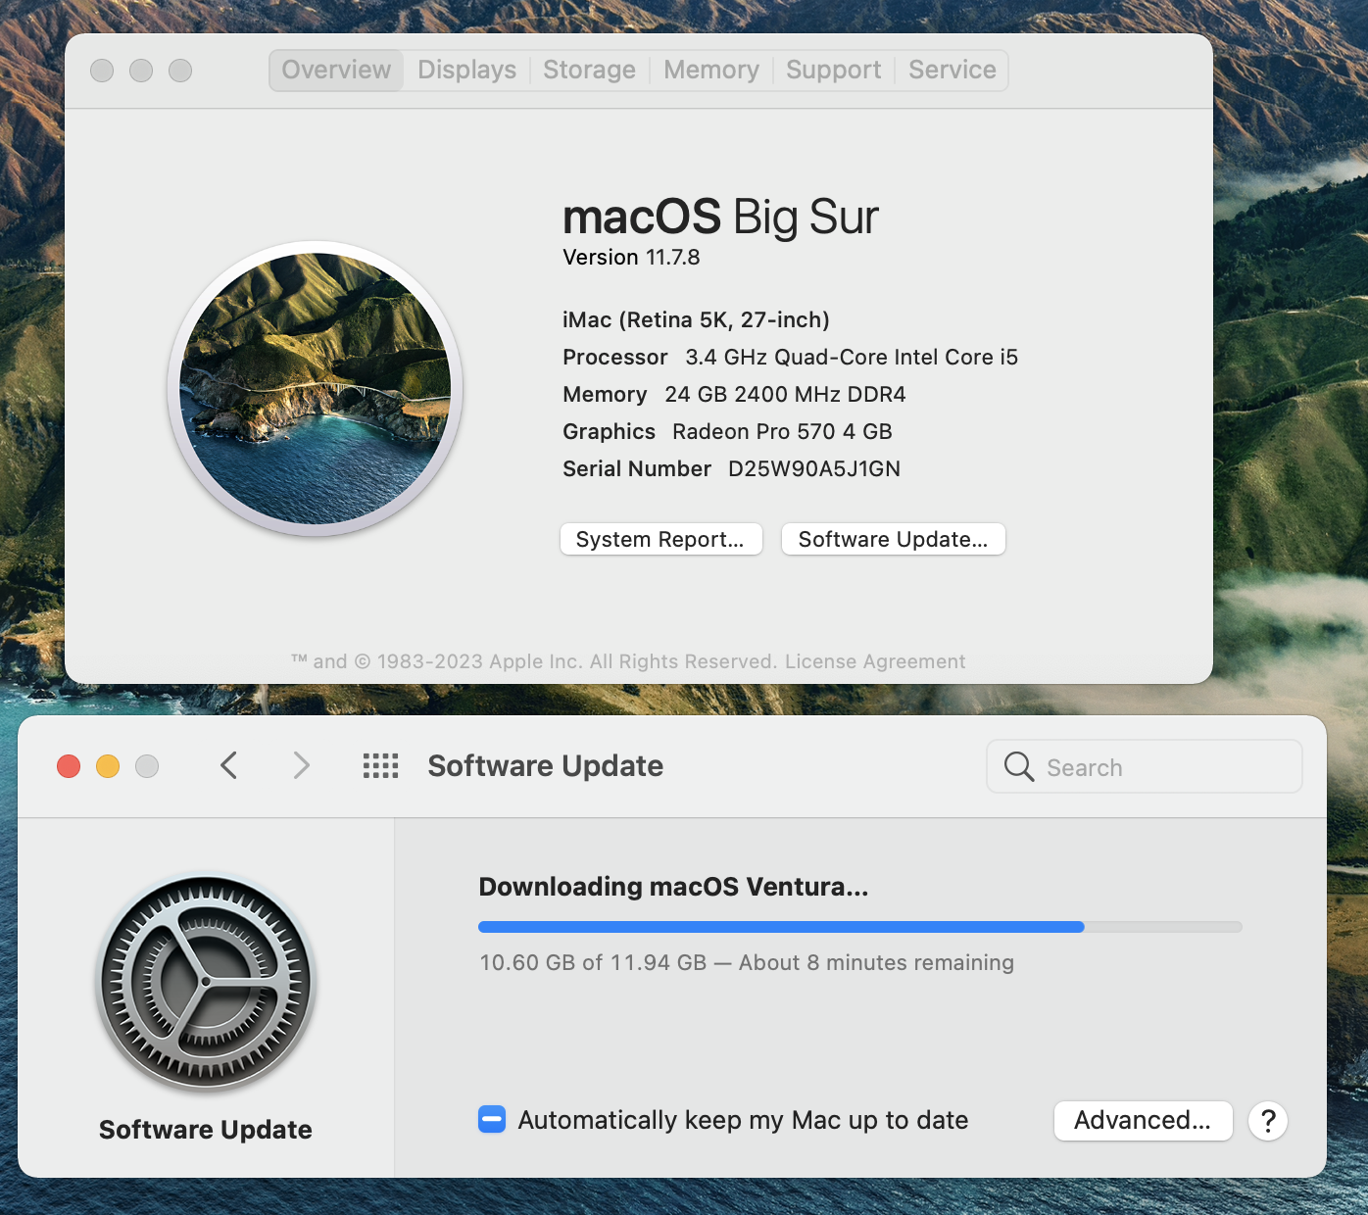Click the iMac (Retina 5K, 27-inch) text
The image size is (1368, 1215).
pyautogui.click(x=696, y=320)
